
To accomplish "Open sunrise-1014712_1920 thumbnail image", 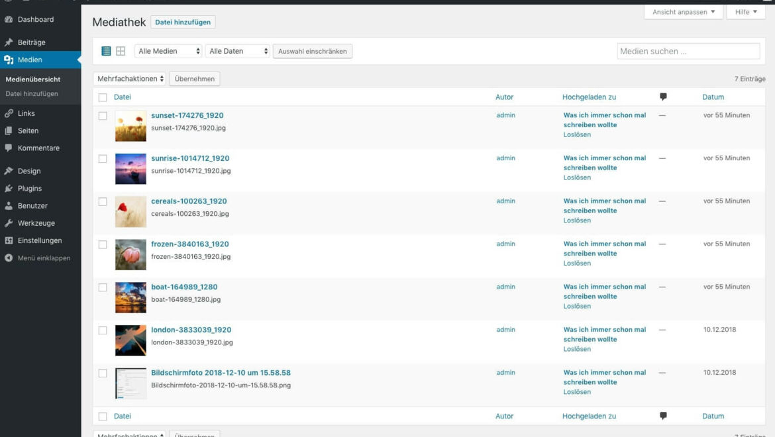I will click(130, 169).
